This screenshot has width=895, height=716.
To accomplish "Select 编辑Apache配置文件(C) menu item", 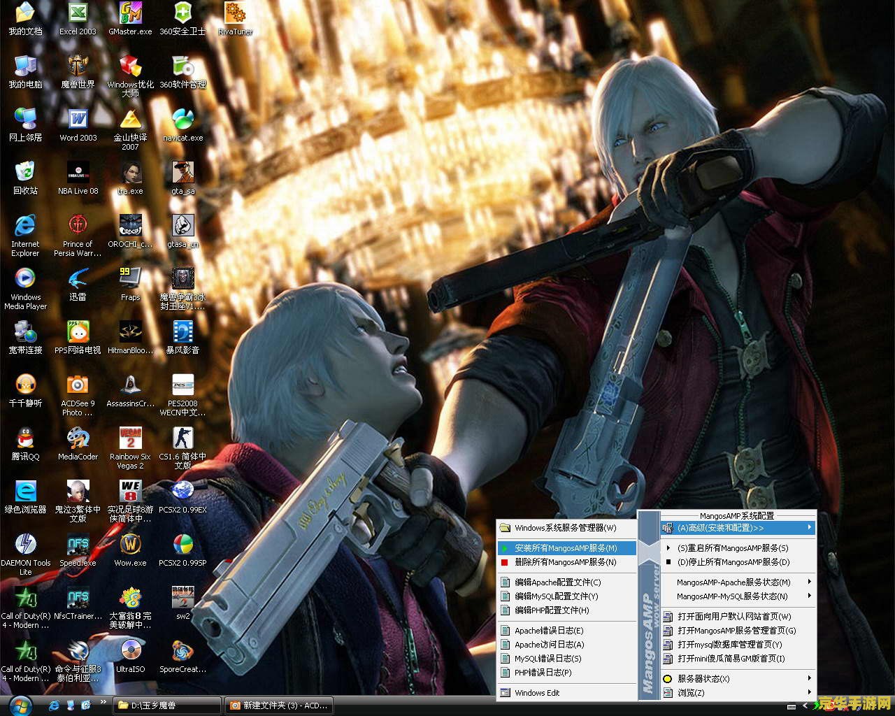I will 566,582.
